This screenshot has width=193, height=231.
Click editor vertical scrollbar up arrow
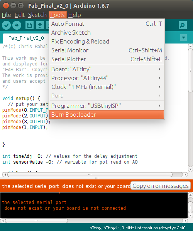190,47
